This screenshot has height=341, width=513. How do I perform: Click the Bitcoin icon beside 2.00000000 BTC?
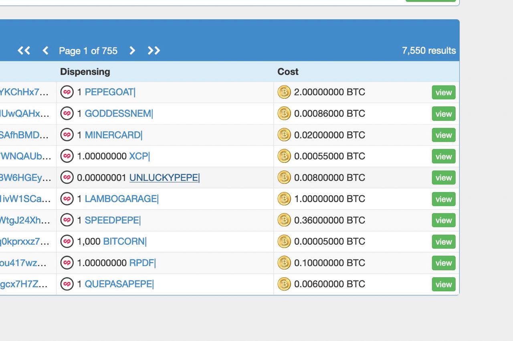284,92
